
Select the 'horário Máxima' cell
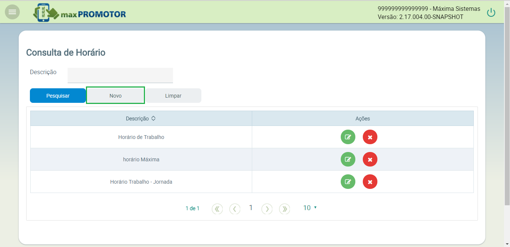coord(141,159)
